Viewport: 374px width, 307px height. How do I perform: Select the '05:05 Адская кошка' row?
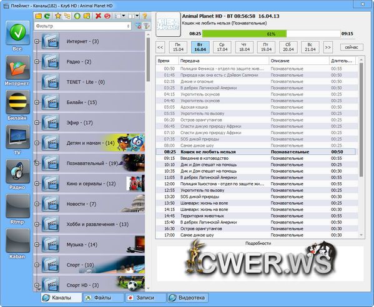pyautogui.click(x=256, y=107)
